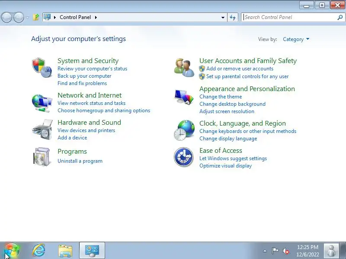This screenshot has width=346, height=259.
Task: Open the User Accounts people icon
Action: (x=184, y=68)
